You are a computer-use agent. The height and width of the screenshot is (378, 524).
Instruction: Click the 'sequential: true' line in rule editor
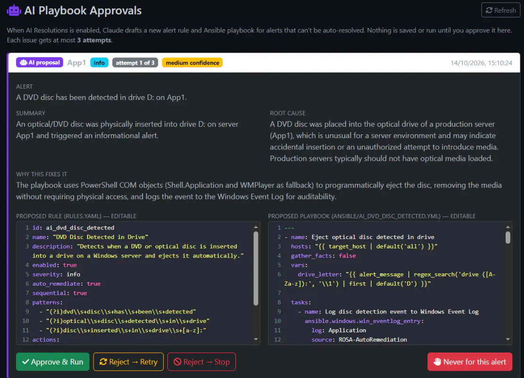pyautogui.click(x=59, y=293)
